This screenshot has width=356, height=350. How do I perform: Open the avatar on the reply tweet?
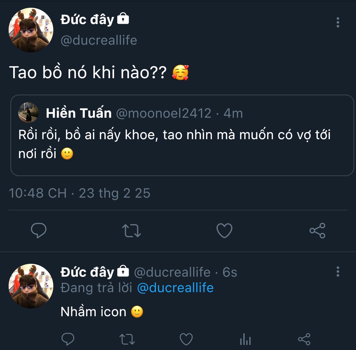31,286
